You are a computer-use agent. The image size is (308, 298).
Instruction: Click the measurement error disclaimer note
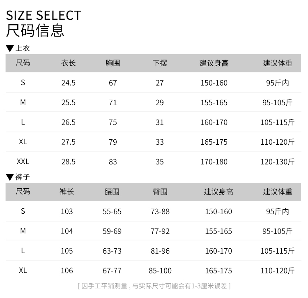click(x=154, y=286)
